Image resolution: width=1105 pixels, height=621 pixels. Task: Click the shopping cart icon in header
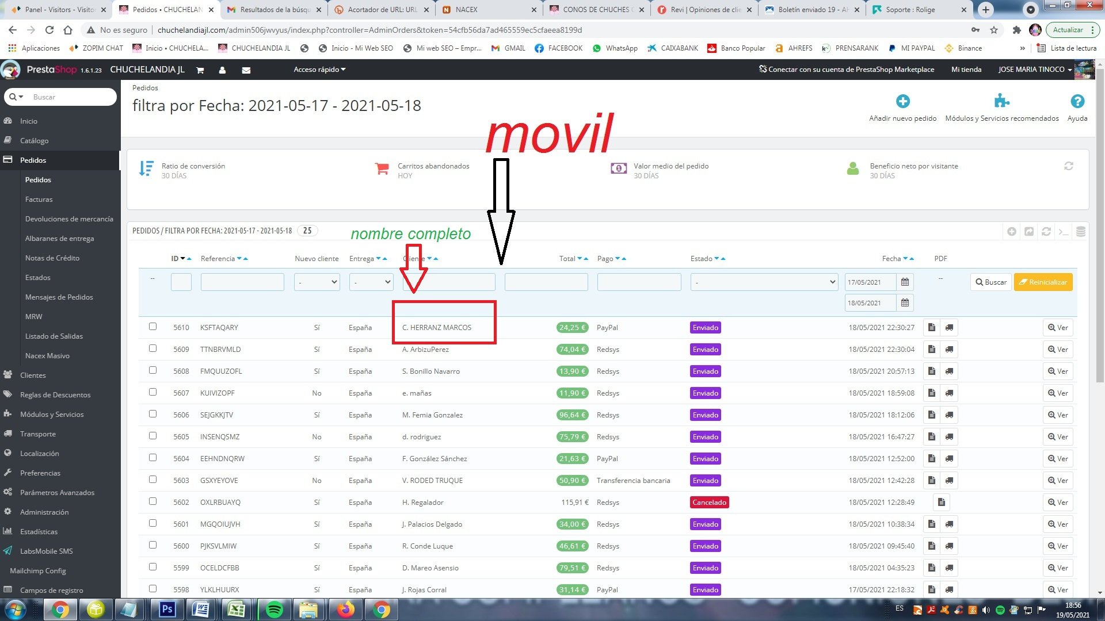[200, 70]
